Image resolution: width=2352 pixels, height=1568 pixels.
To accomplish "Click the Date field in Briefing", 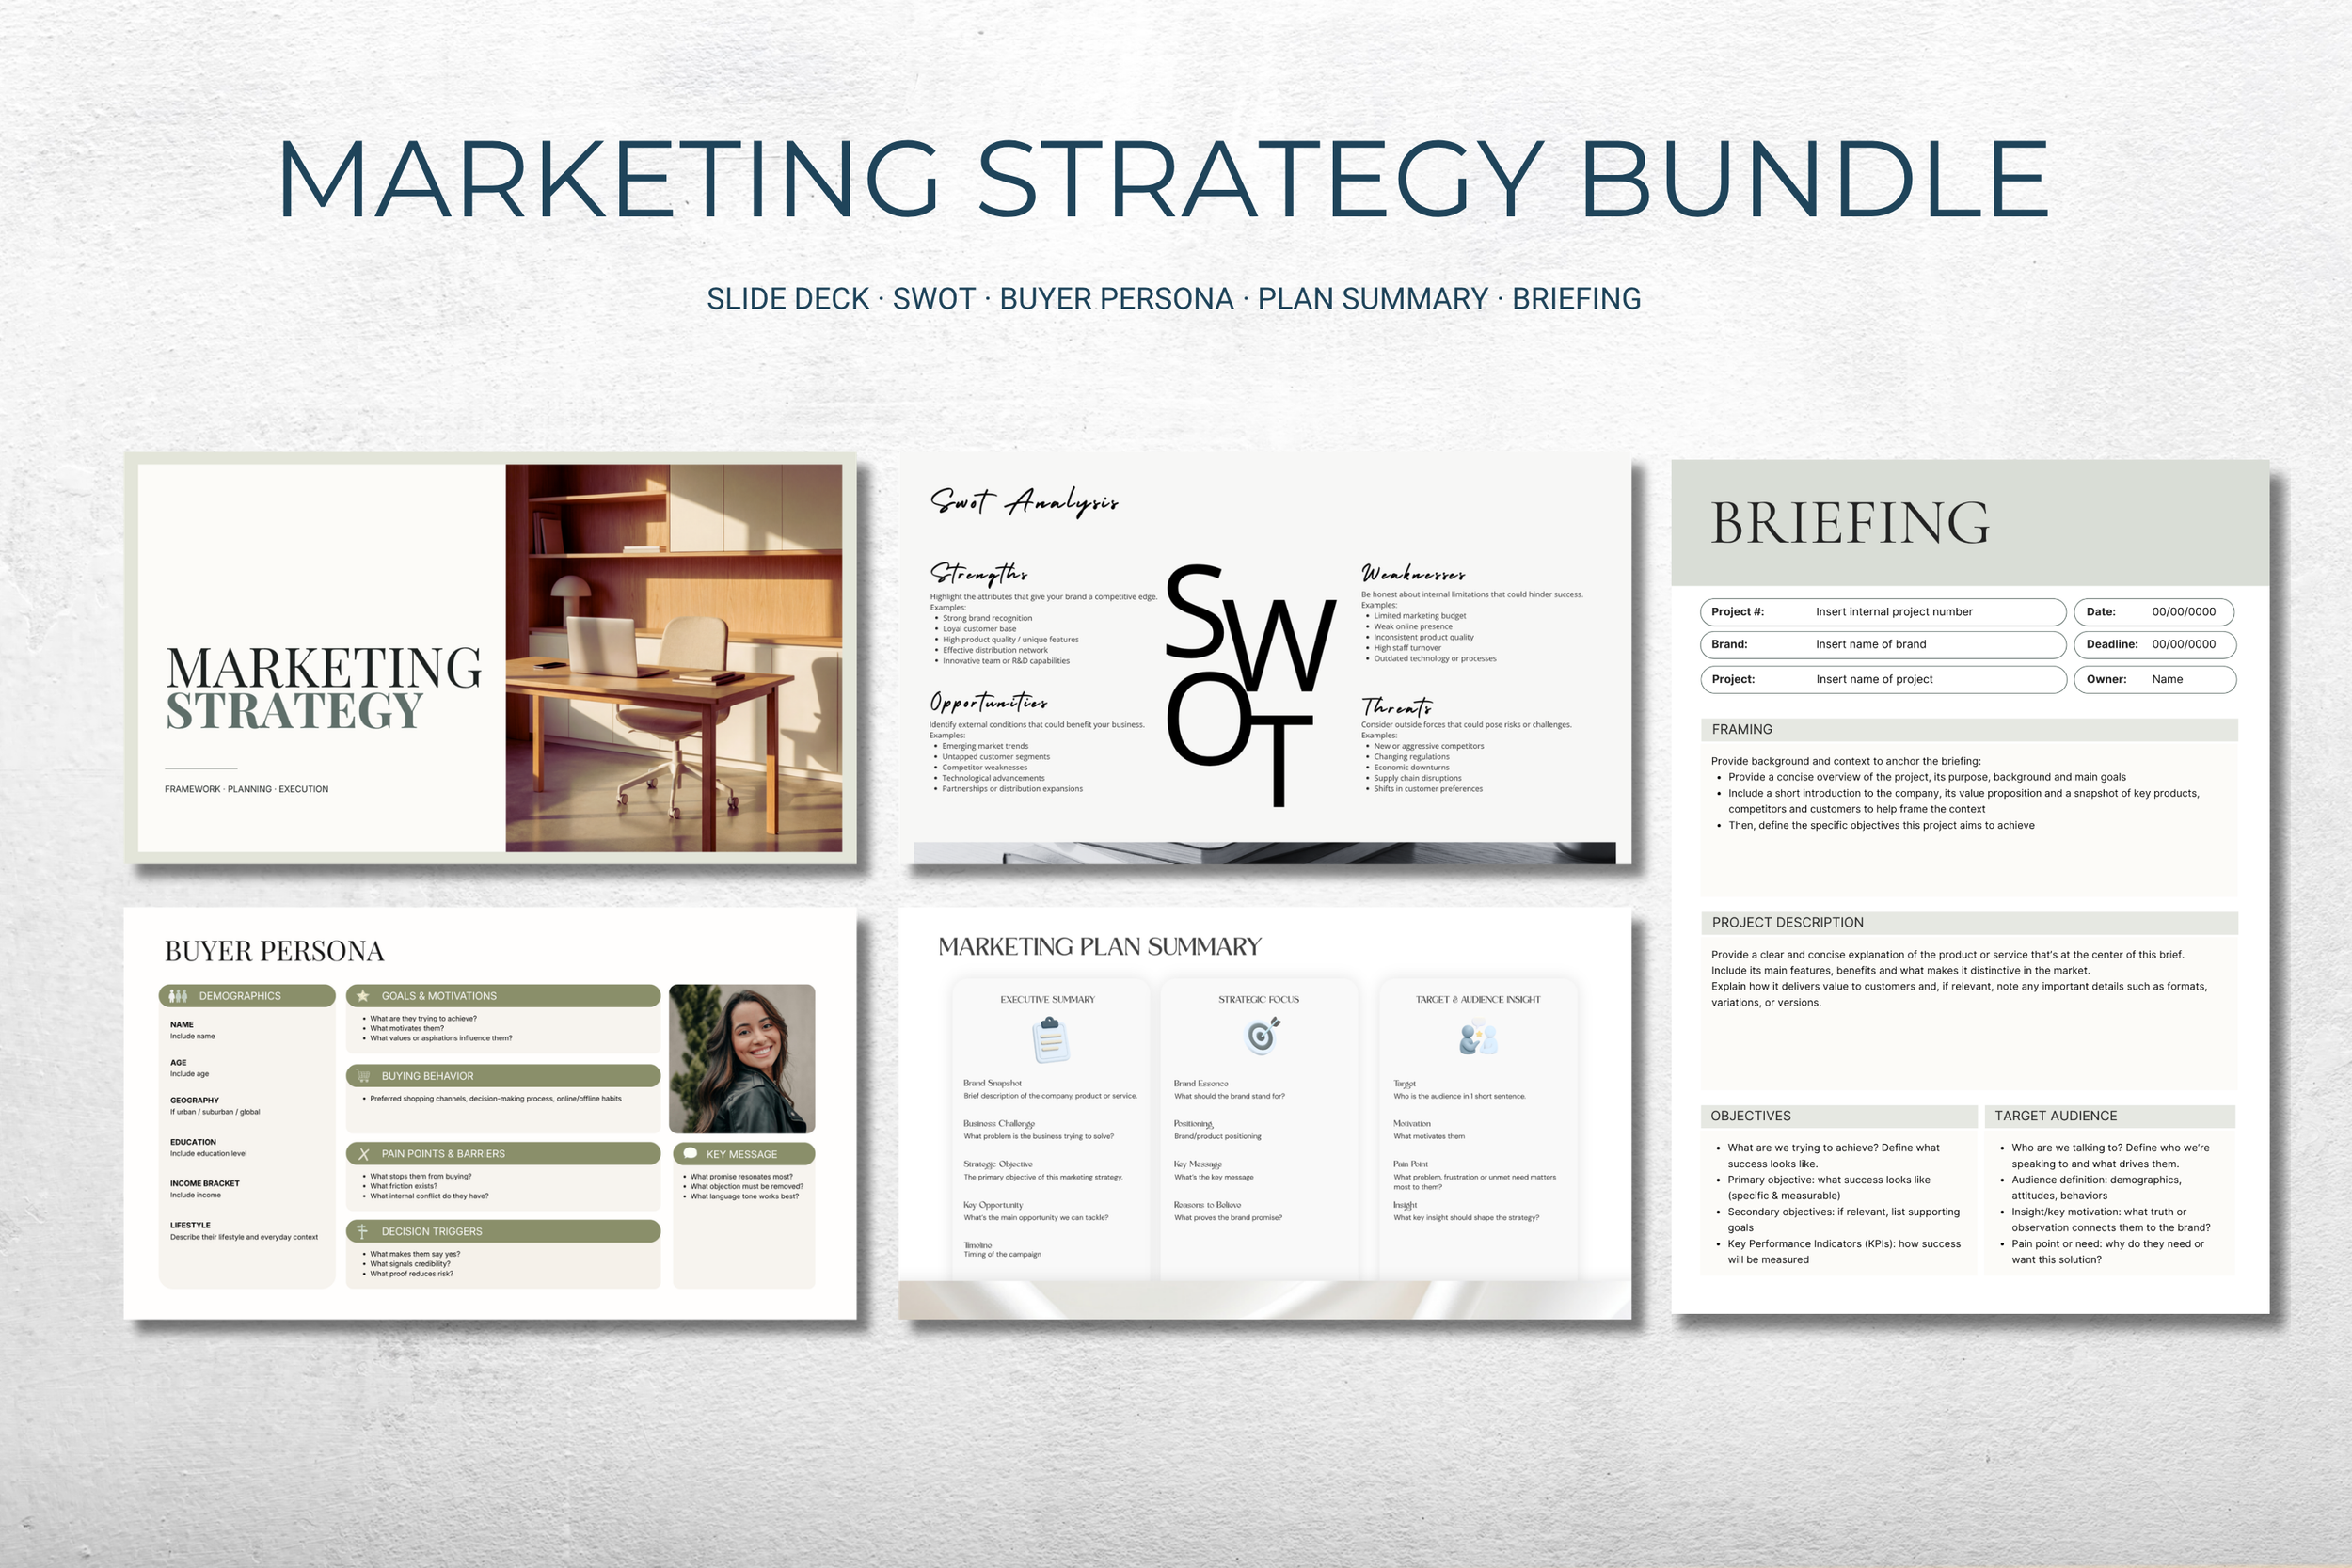I will pos(2155,612).
